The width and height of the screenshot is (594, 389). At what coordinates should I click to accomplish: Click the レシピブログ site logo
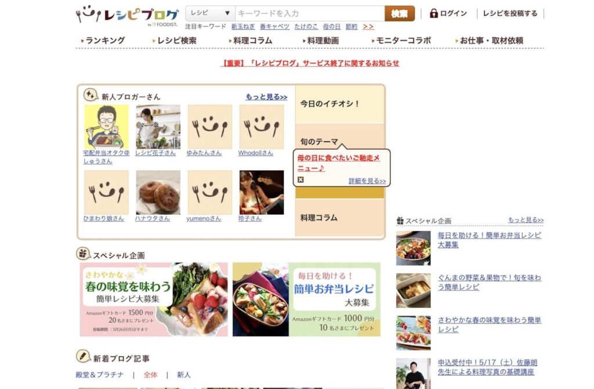coord(127,15)
